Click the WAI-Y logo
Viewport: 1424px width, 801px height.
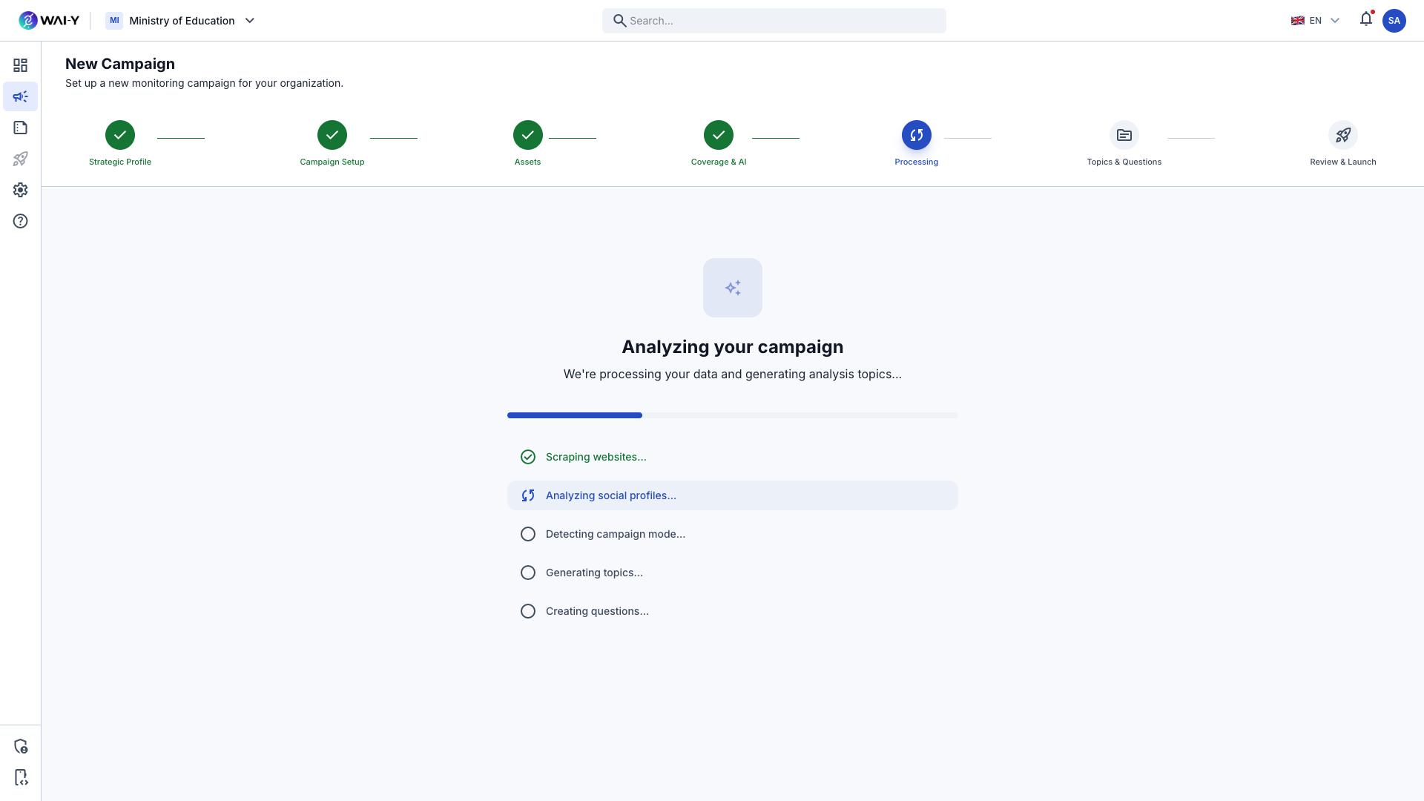(49, 20)
